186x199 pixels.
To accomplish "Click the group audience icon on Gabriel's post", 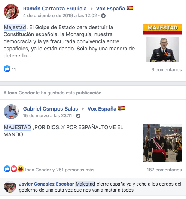I will tap(78, 116).
